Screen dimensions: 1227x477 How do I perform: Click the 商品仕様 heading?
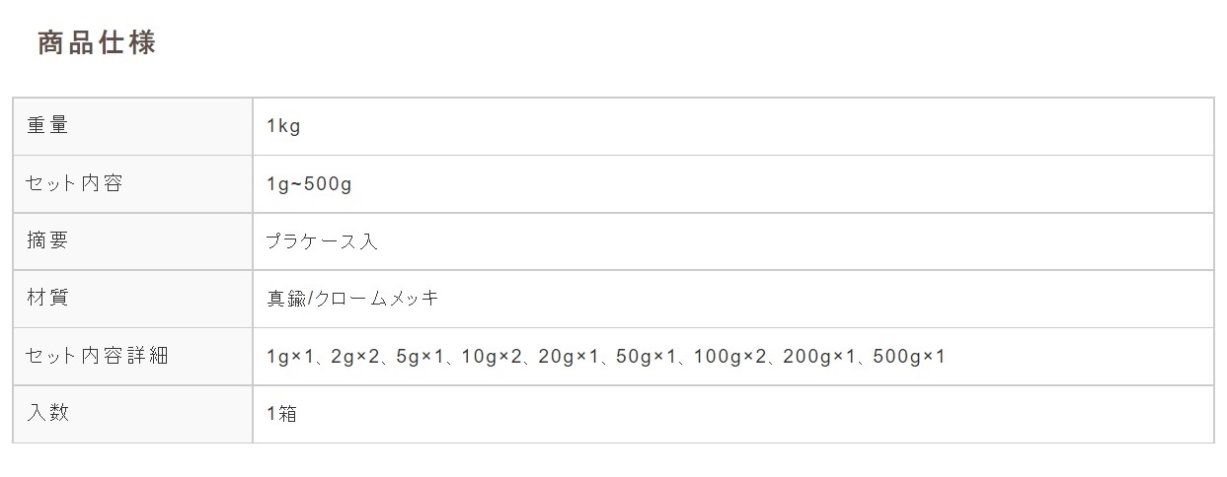coord(97,43)
